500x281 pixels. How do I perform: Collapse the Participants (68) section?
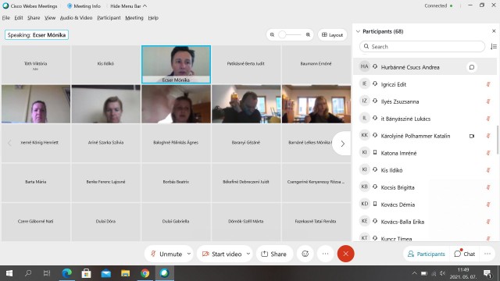(358, 31)
